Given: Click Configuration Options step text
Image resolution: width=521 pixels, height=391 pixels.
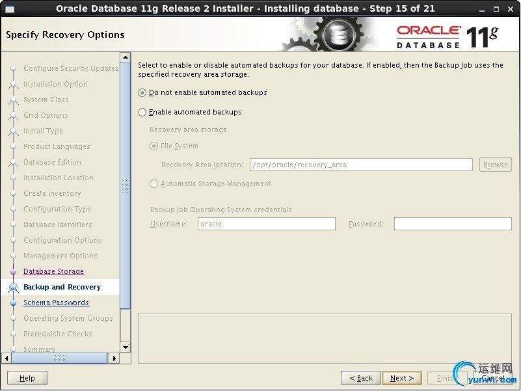Looking at the screenshot, I should click(62, 240).
